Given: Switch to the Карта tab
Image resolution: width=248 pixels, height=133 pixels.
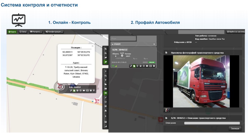Looking at the screenshot, I should 12,32.
